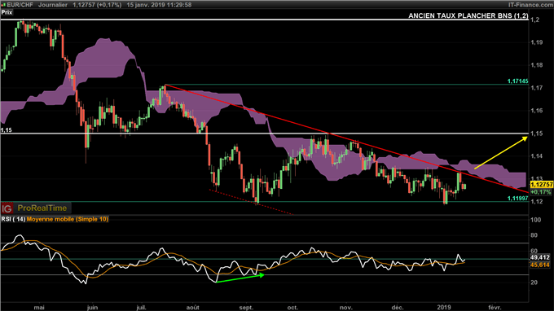Image resolution: width=554 pixels, height=311 pixels.
Task: Click the sept. label on time axis
Action: coord(246,308)
